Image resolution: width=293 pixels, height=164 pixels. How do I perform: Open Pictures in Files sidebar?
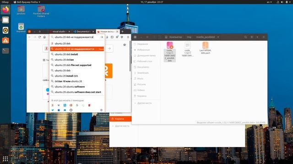click(141, 84)
